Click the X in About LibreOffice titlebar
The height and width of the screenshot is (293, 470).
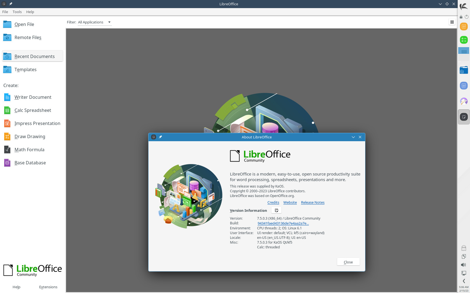tap(360, 137)
